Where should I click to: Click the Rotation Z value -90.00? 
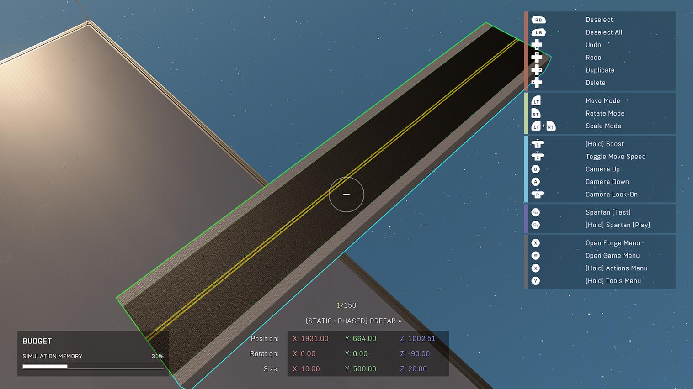tap(415, 354)
